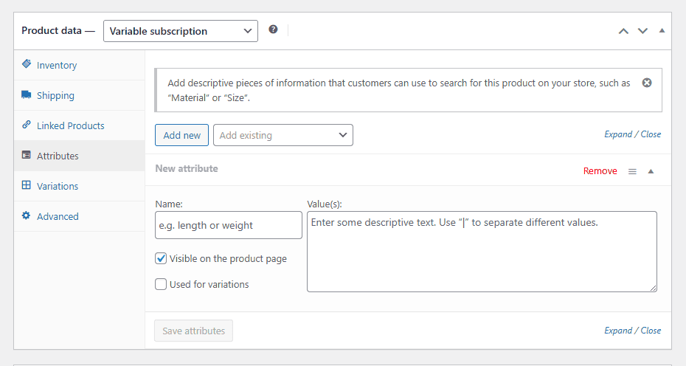The image size is (686, 366).
Task: Open the Variable subscription product type dropdown
Action: (x=181, y=31)
